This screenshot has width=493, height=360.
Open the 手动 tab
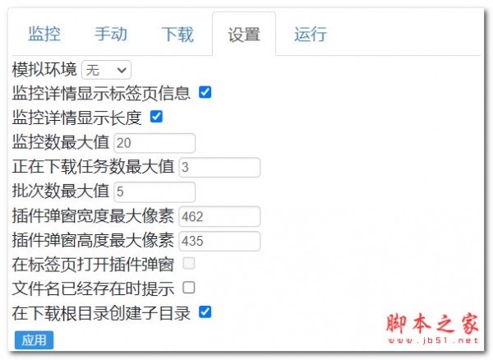point(111,35)
